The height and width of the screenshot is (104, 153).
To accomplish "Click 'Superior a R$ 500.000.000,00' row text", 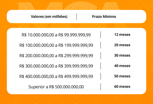I will tap(56, 87).
